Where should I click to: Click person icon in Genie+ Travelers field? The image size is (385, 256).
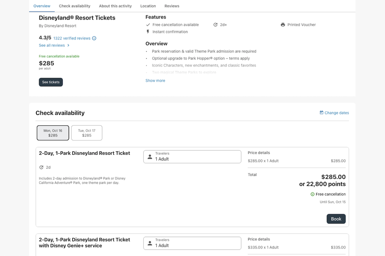150,243
